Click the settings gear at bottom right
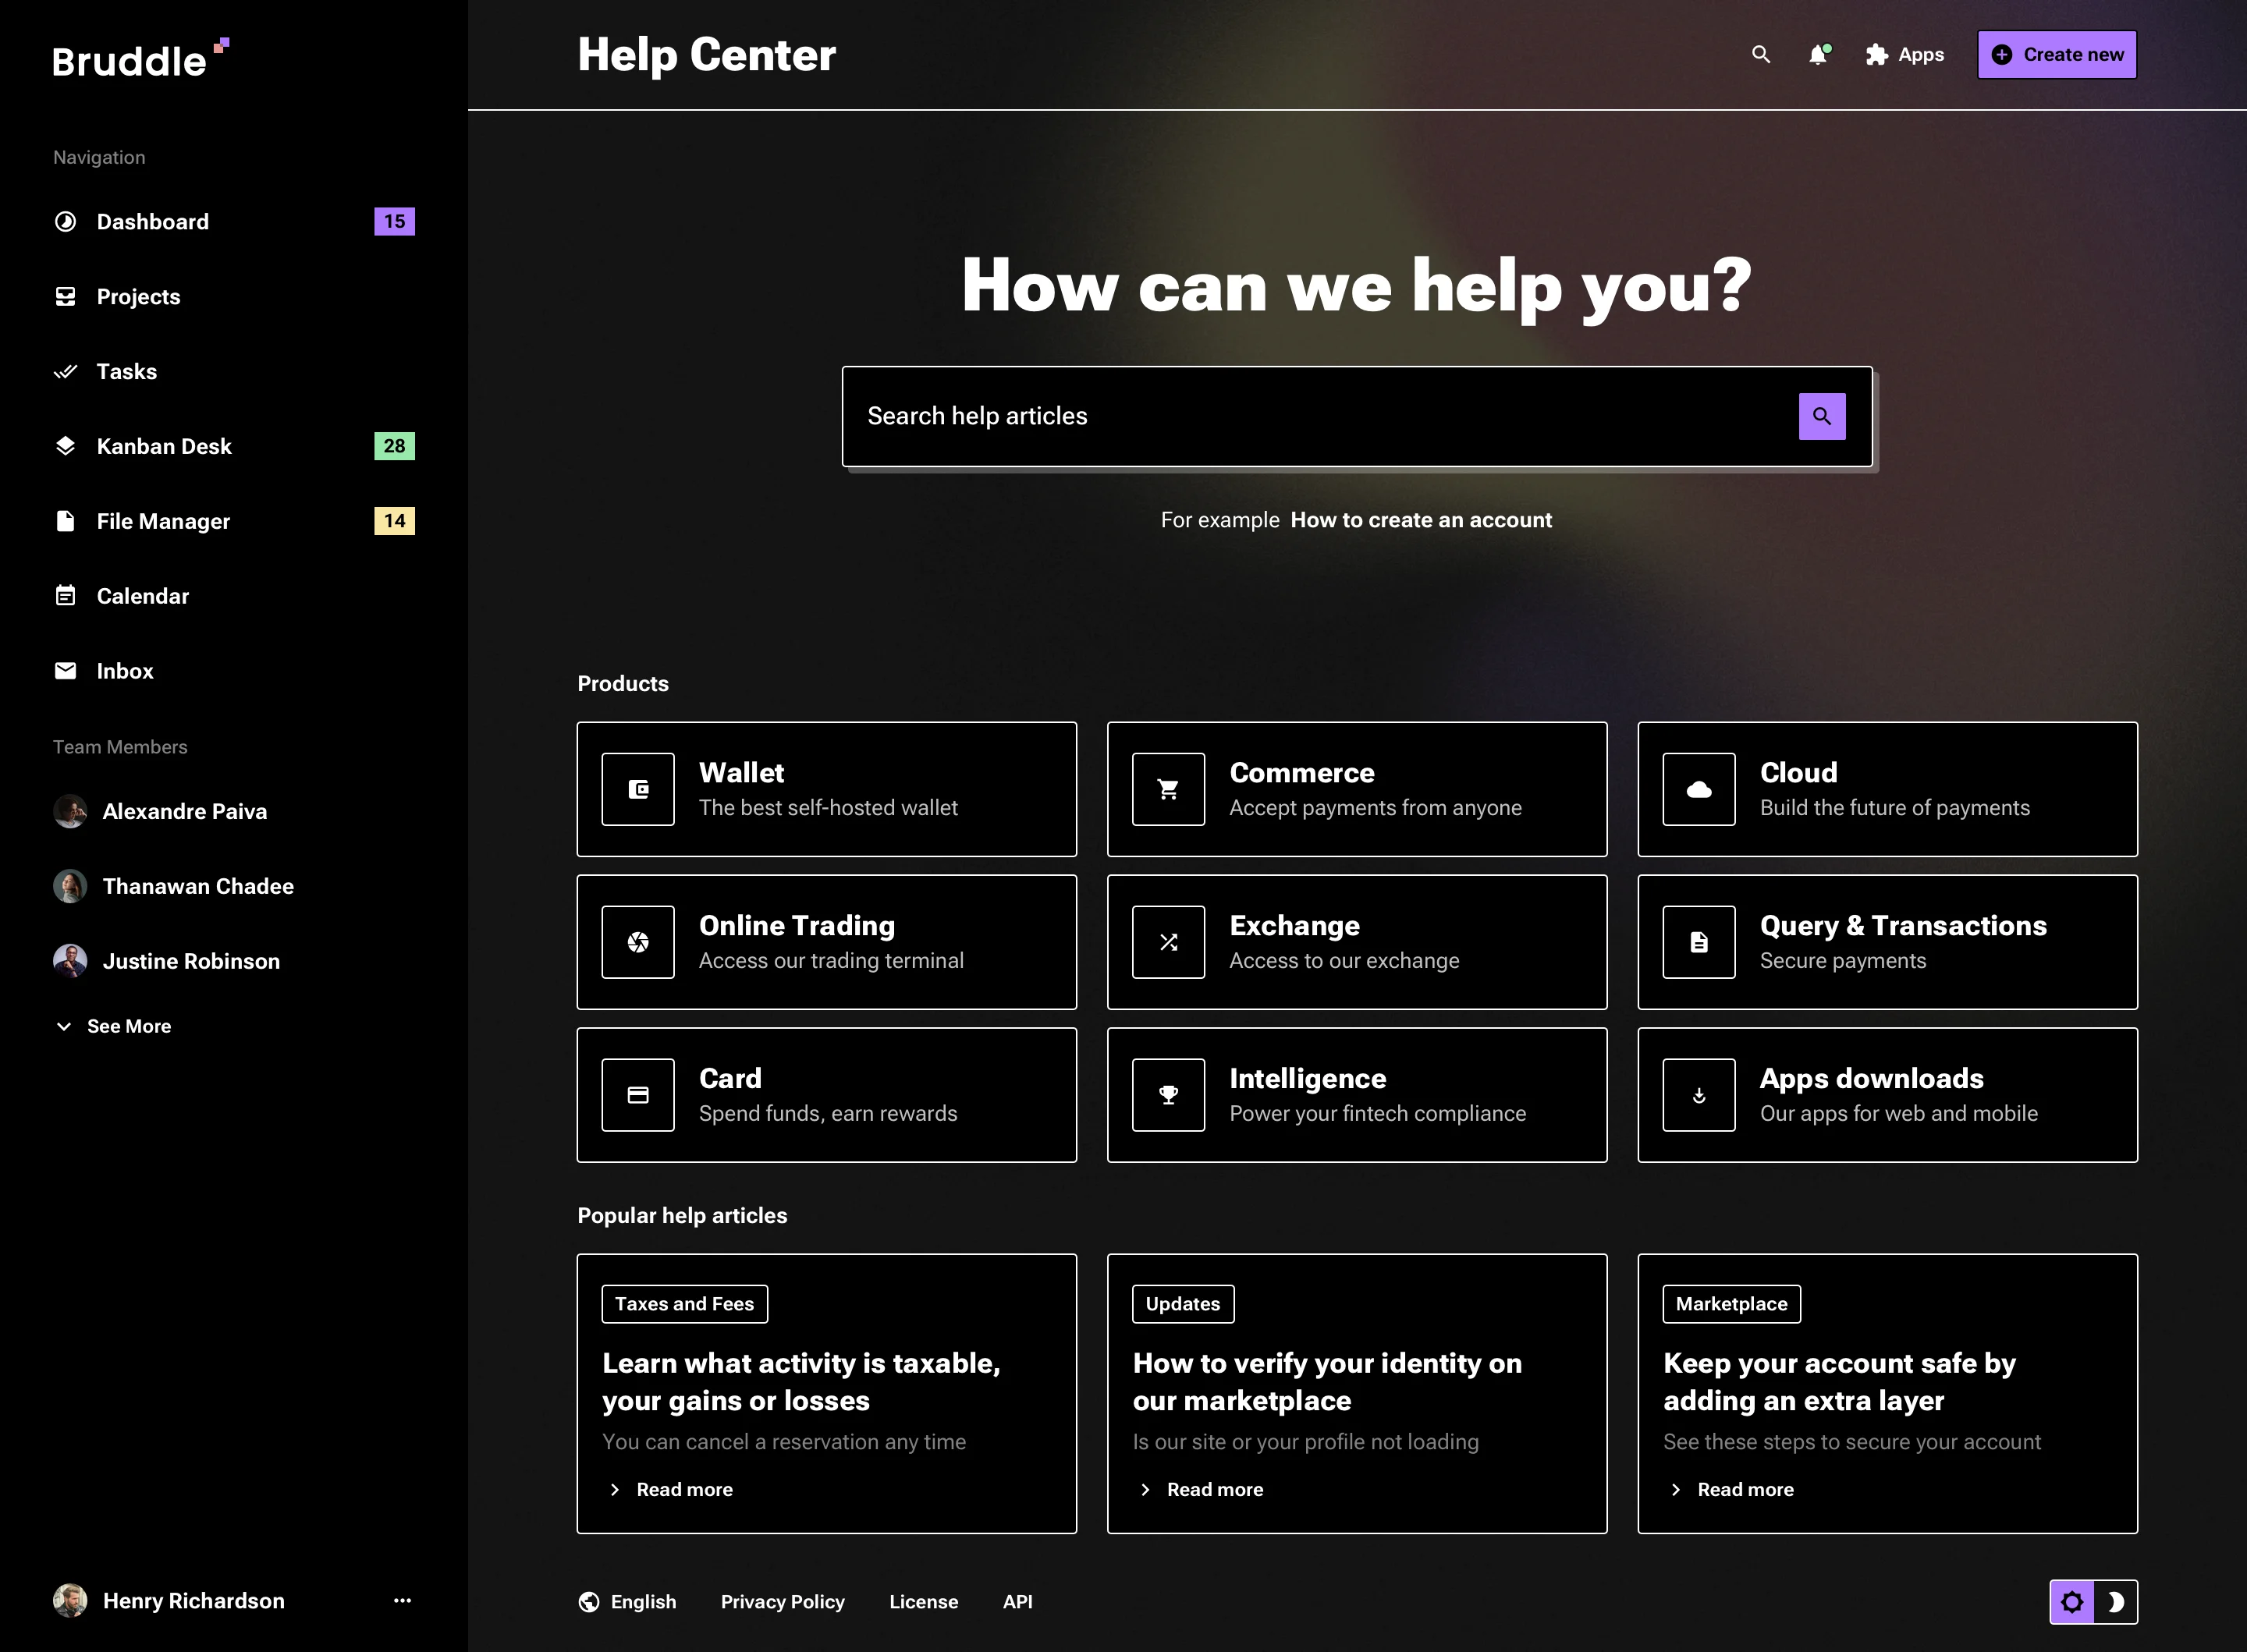 (x=2072, y=1601)
